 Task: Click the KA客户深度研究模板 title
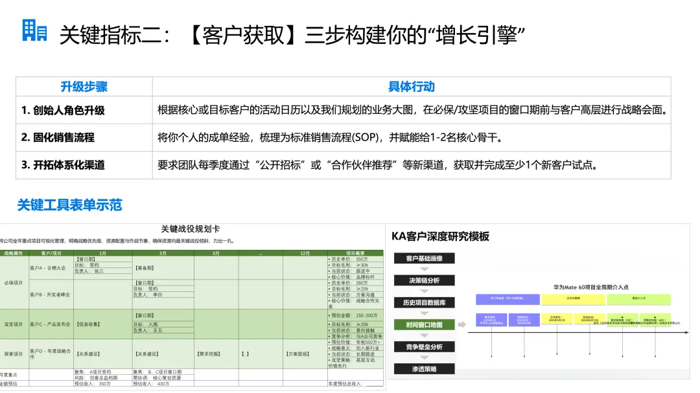(440, 236)
